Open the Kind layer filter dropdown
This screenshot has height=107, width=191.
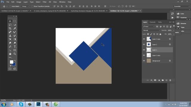149,26
